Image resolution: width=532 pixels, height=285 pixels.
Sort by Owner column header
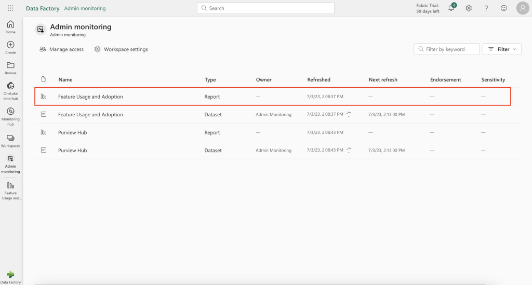[x=263, y=79]
